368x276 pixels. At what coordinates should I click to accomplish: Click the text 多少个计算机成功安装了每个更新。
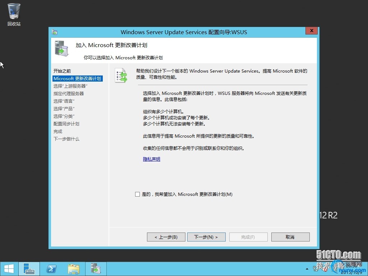(x=176, y=118)
